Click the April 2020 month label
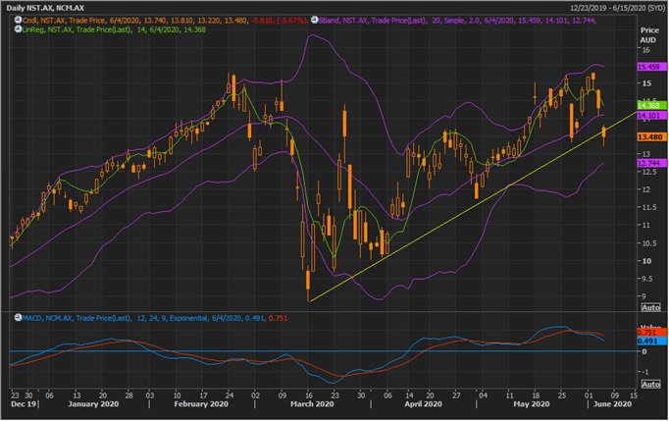The width and height of the screenshot is (669, 421). click(x=423, y=404)
